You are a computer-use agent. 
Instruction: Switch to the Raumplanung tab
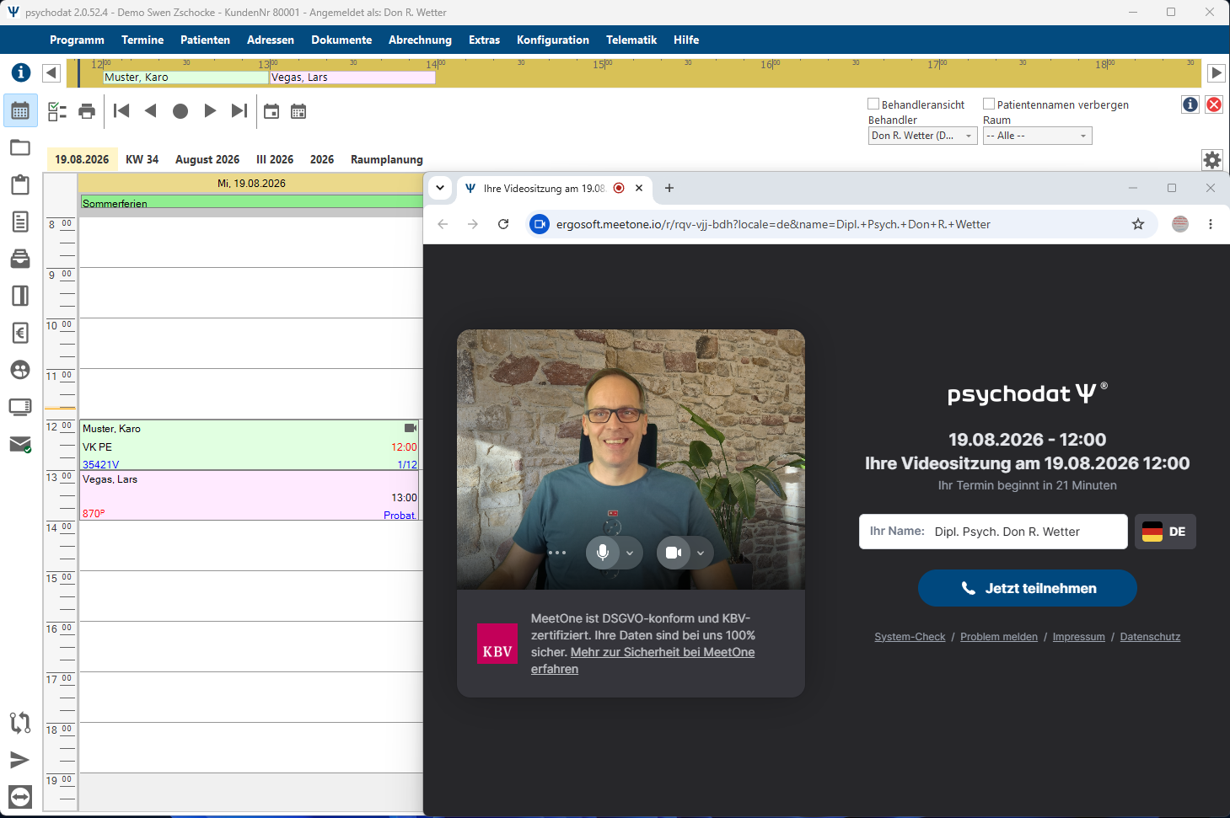tap(387, 159)
